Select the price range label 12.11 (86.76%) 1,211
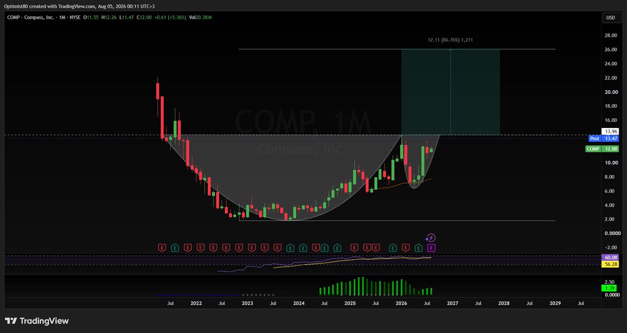The height and width of the screenshot is (333, 627). tap(450, 40)
